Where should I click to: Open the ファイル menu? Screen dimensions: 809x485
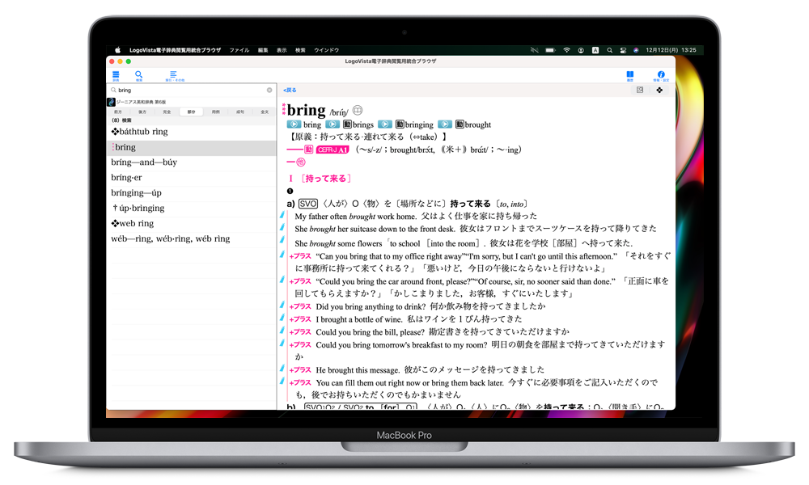click(x=239, y=50)
